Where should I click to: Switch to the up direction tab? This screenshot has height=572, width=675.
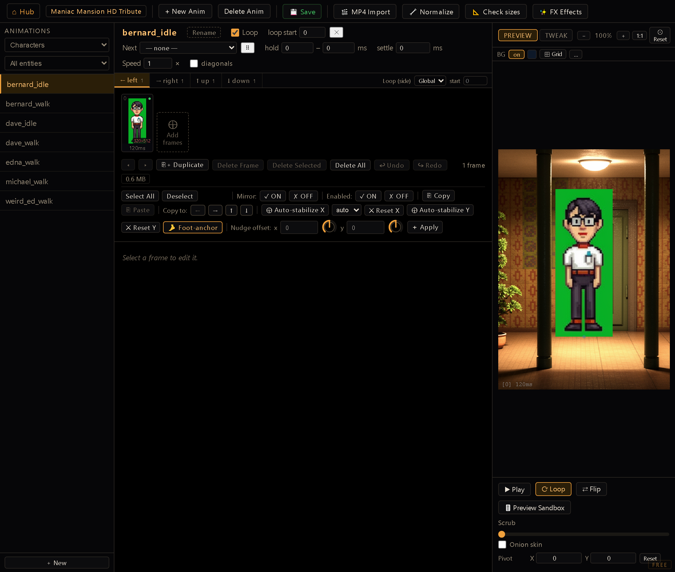206,81
